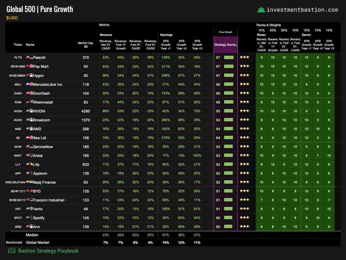This screenshot has height=260, width=346.
Task: Open the investmentbastion.com link
Action: point(302,10)
